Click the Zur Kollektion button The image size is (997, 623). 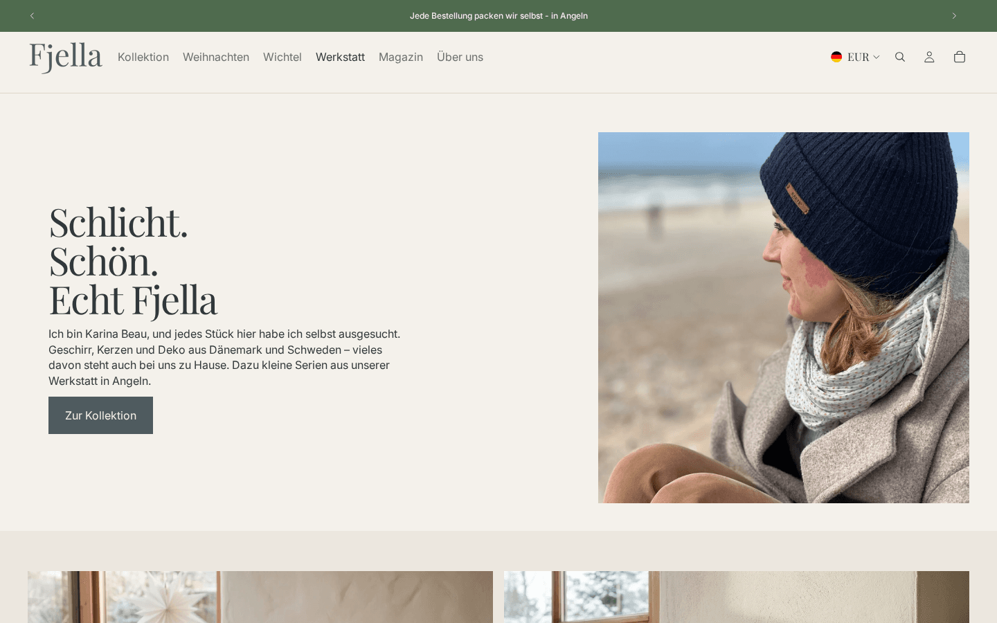pos(100,415)
